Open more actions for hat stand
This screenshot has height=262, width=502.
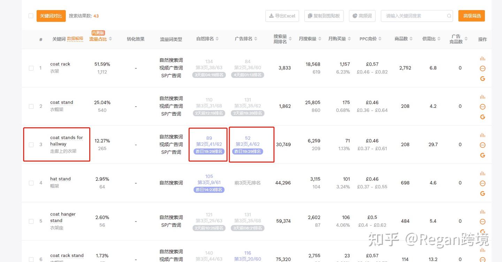(x=482, y=184)
